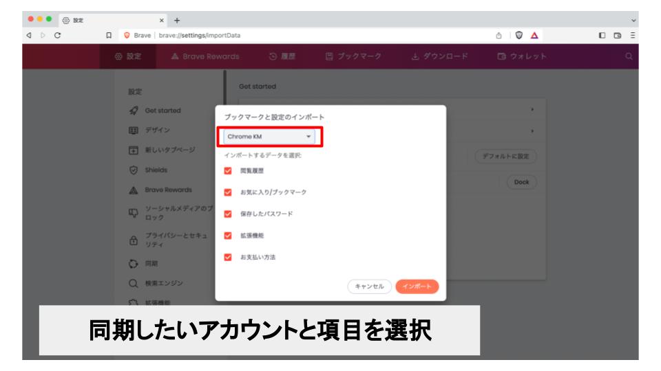Expand second Get started row chevron
Image resolution: width=661 pixels, height=371 pixels.
532,131
